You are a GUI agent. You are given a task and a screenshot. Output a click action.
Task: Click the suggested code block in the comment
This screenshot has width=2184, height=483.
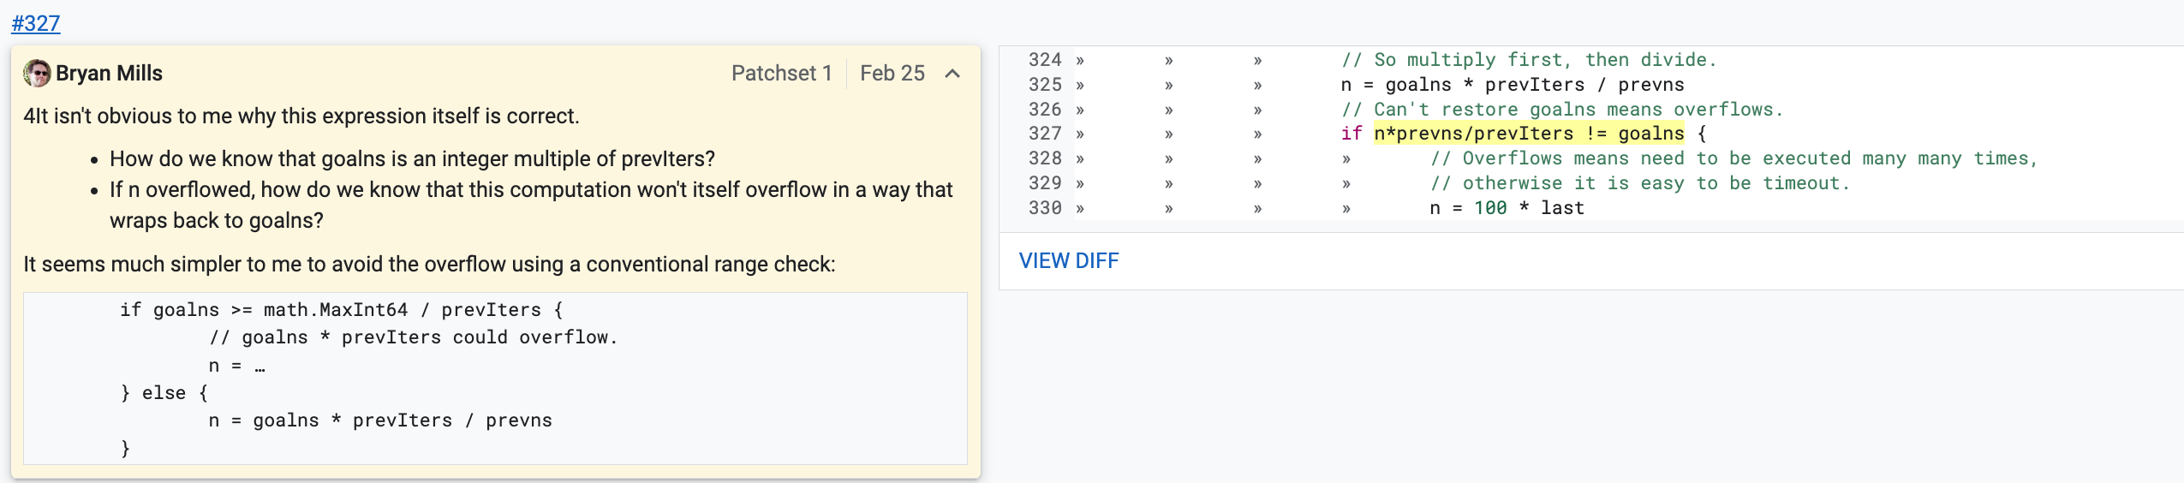pyautogui.click(x=495, y=379)
